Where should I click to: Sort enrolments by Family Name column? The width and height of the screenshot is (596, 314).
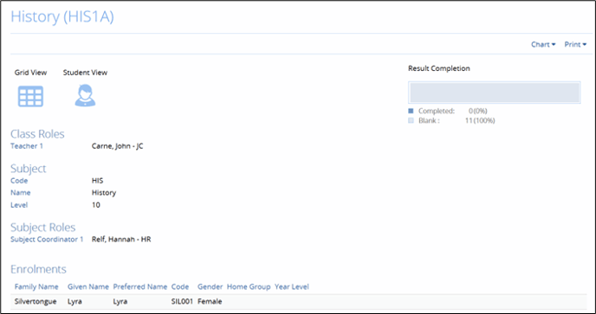click(x=36, y=286)
